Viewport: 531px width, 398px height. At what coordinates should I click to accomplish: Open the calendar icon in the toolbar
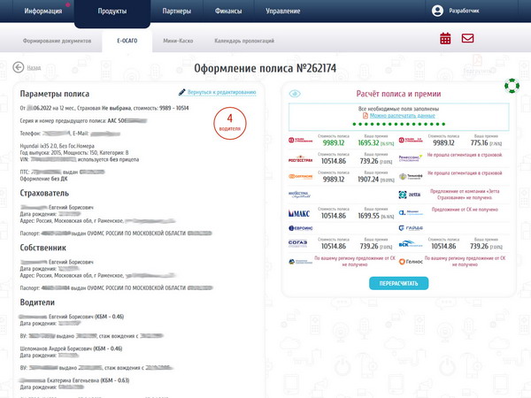tap(445, 38)
